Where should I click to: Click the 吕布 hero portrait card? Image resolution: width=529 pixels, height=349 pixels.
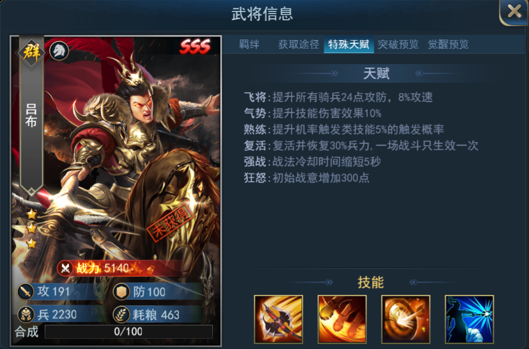point(116,190)
